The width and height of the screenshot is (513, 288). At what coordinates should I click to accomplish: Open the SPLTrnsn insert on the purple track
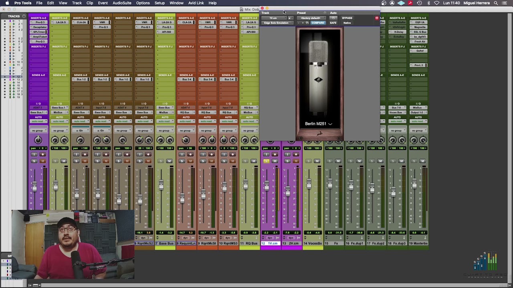(x=39, y=32)
